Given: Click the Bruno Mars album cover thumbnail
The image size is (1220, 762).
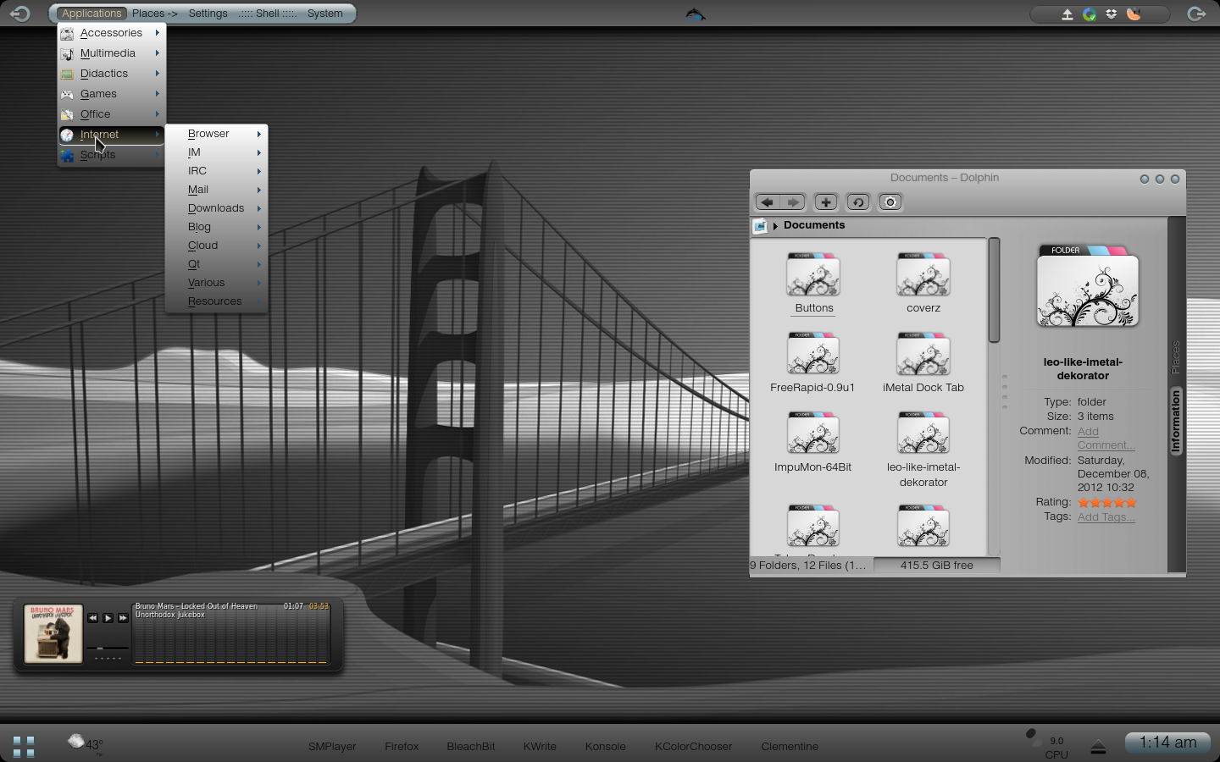Looking at the screenshot, I should click(x=53, y=633).
